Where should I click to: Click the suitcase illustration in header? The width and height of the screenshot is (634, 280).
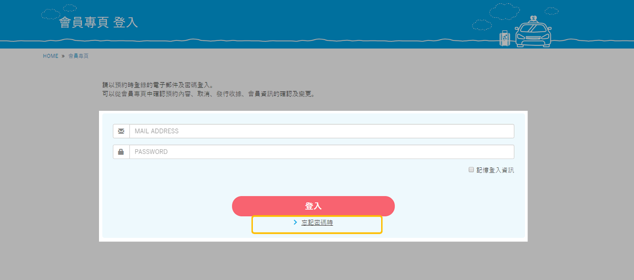pyautogui.click(x=504, y=38)
